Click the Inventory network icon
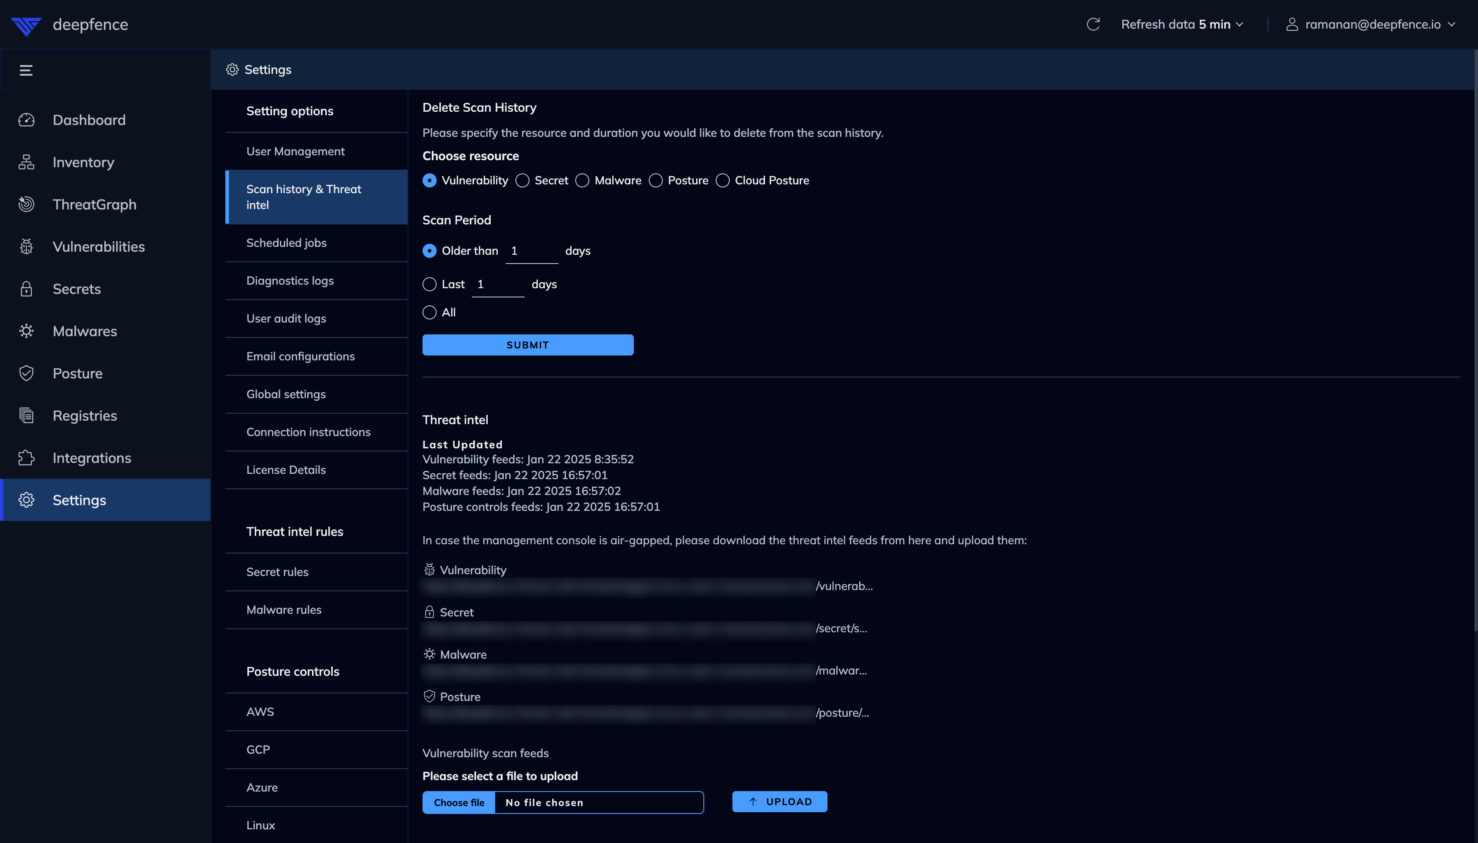The image size is (1478, 843). pos(26,162)
